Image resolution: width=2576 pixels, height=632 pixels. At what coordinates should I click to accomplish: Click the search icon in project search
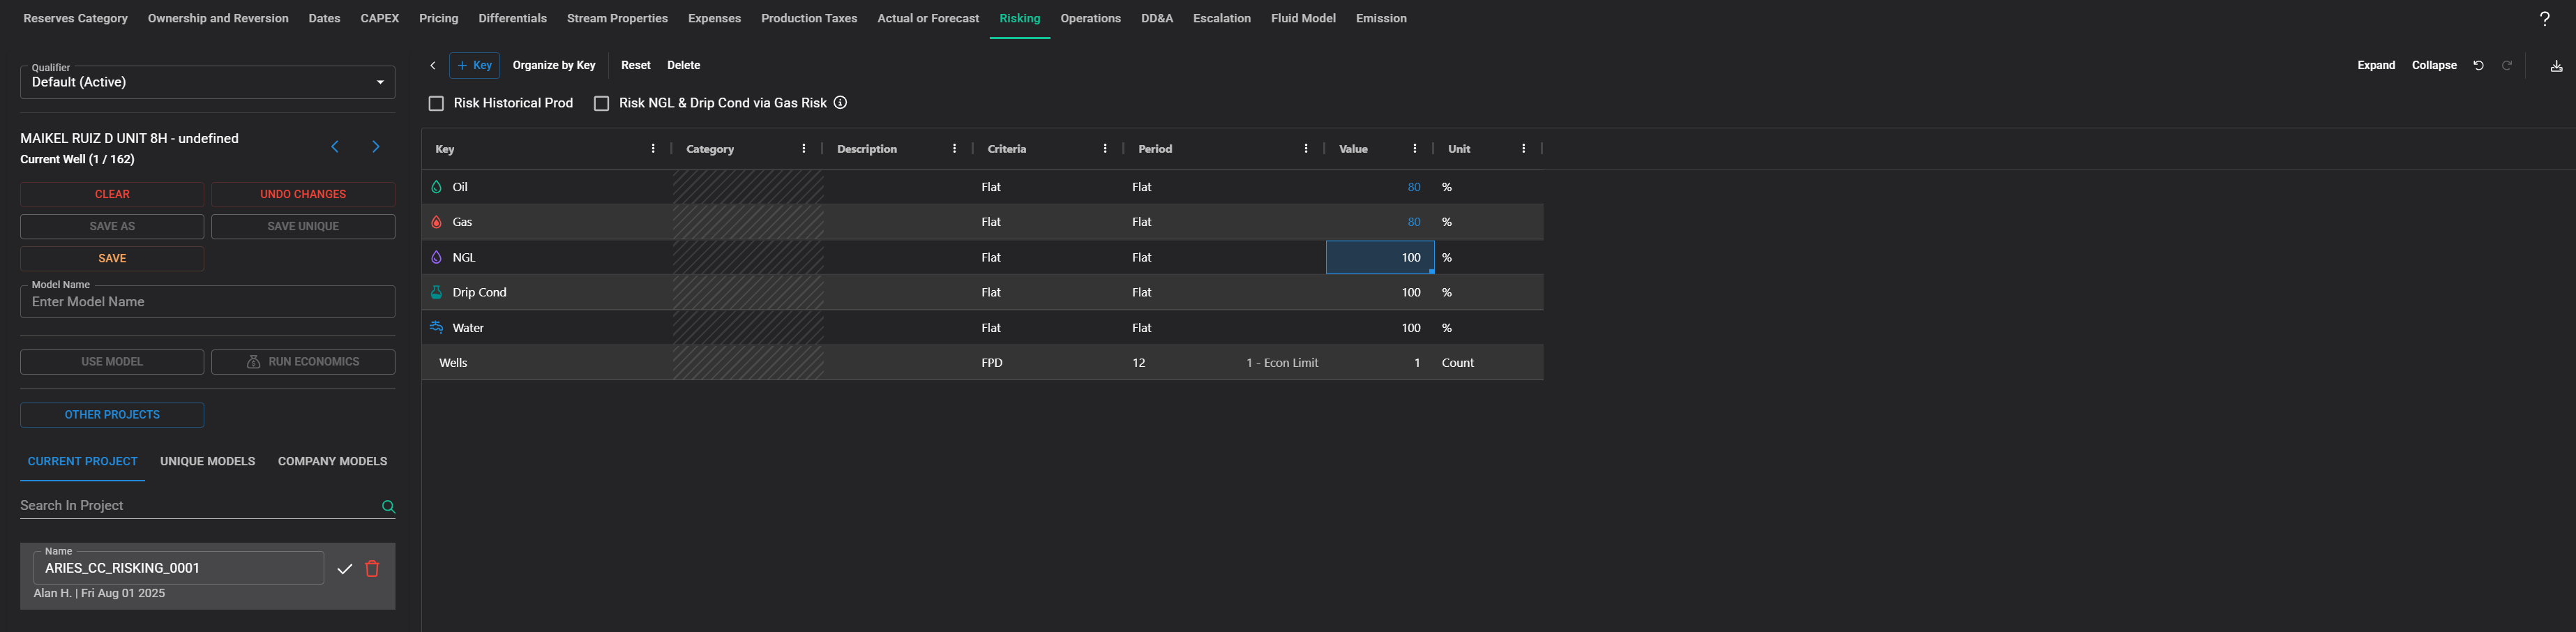coord(388,507)
